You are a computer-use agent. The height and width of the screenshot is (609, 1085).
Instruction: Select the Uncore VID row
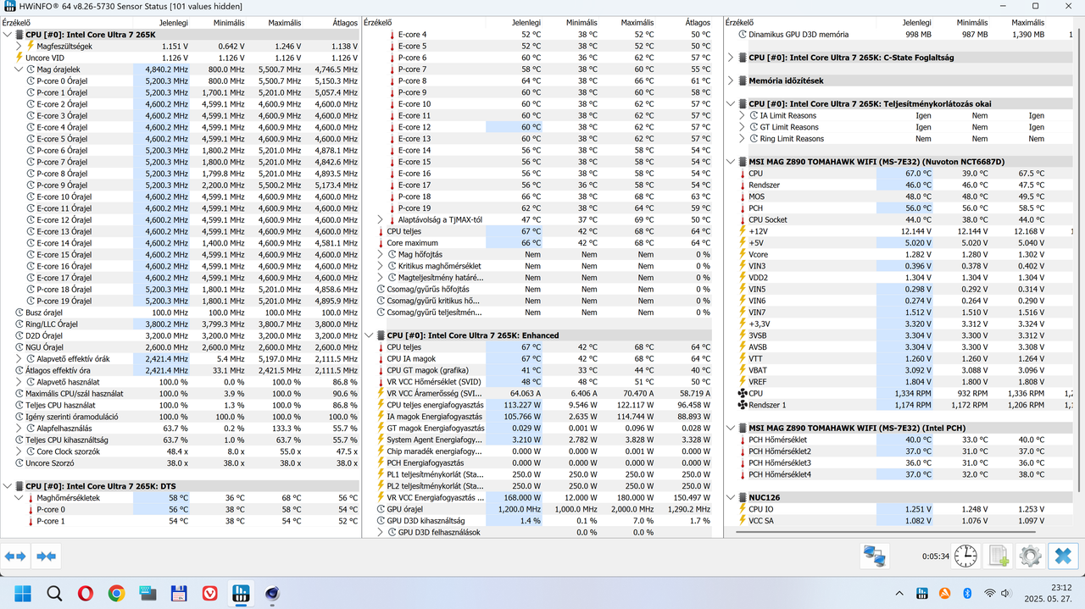[x=181, y=58]
